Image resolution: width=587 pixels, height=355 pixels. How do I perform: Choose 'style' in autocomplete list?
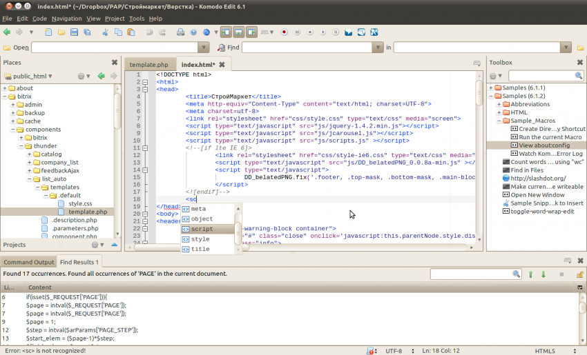(208, 239)
